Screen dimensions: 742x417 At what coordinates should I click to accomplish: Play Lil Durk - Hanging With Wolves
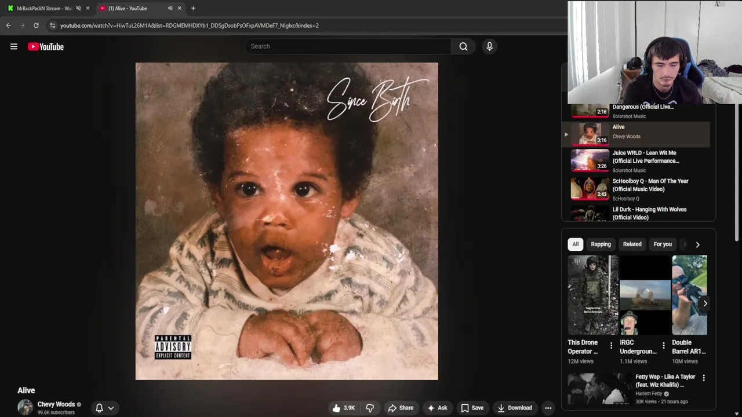[649, 213]
